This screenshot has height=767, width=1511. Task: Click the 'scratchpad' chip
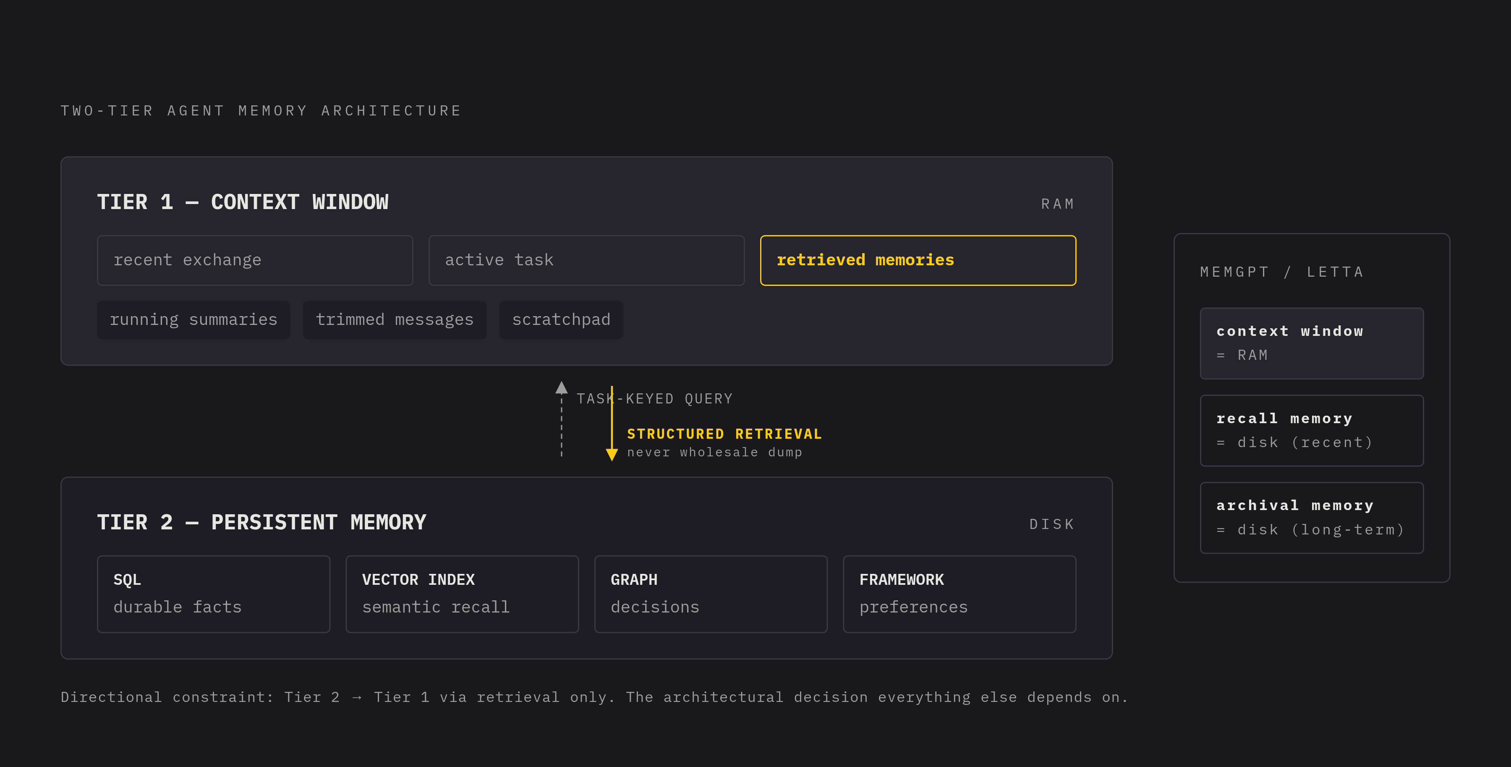click(561, 320)
